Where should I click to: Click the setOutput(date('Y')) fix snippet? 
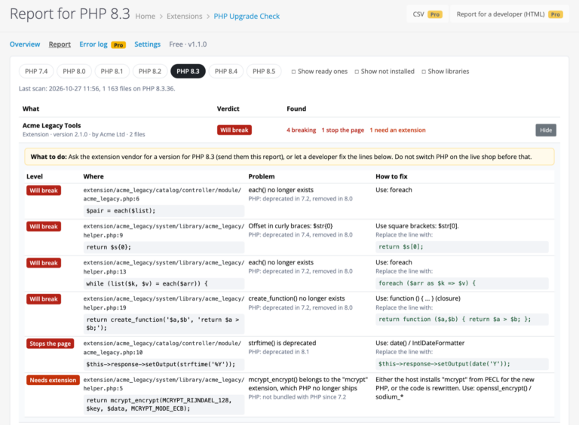462,364
